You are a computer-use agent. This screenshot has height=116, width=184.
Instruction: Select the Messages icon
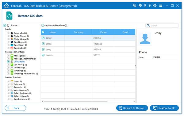pos(12,56)
